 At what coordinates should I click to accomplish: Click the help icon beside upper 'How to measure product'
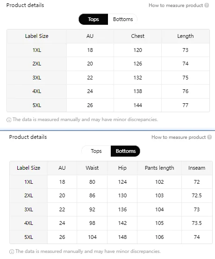(207, 5)
